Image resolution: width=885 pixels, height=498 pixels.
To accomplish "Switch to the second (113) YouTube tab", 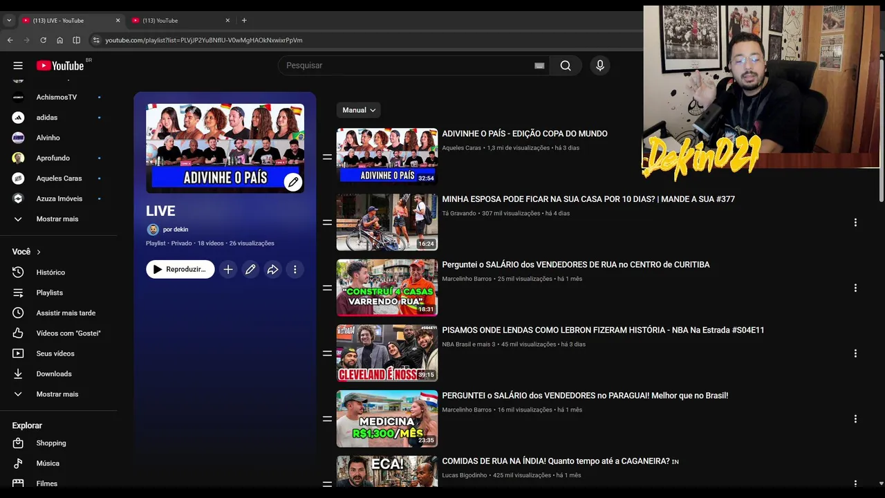I will pos(180,21).
